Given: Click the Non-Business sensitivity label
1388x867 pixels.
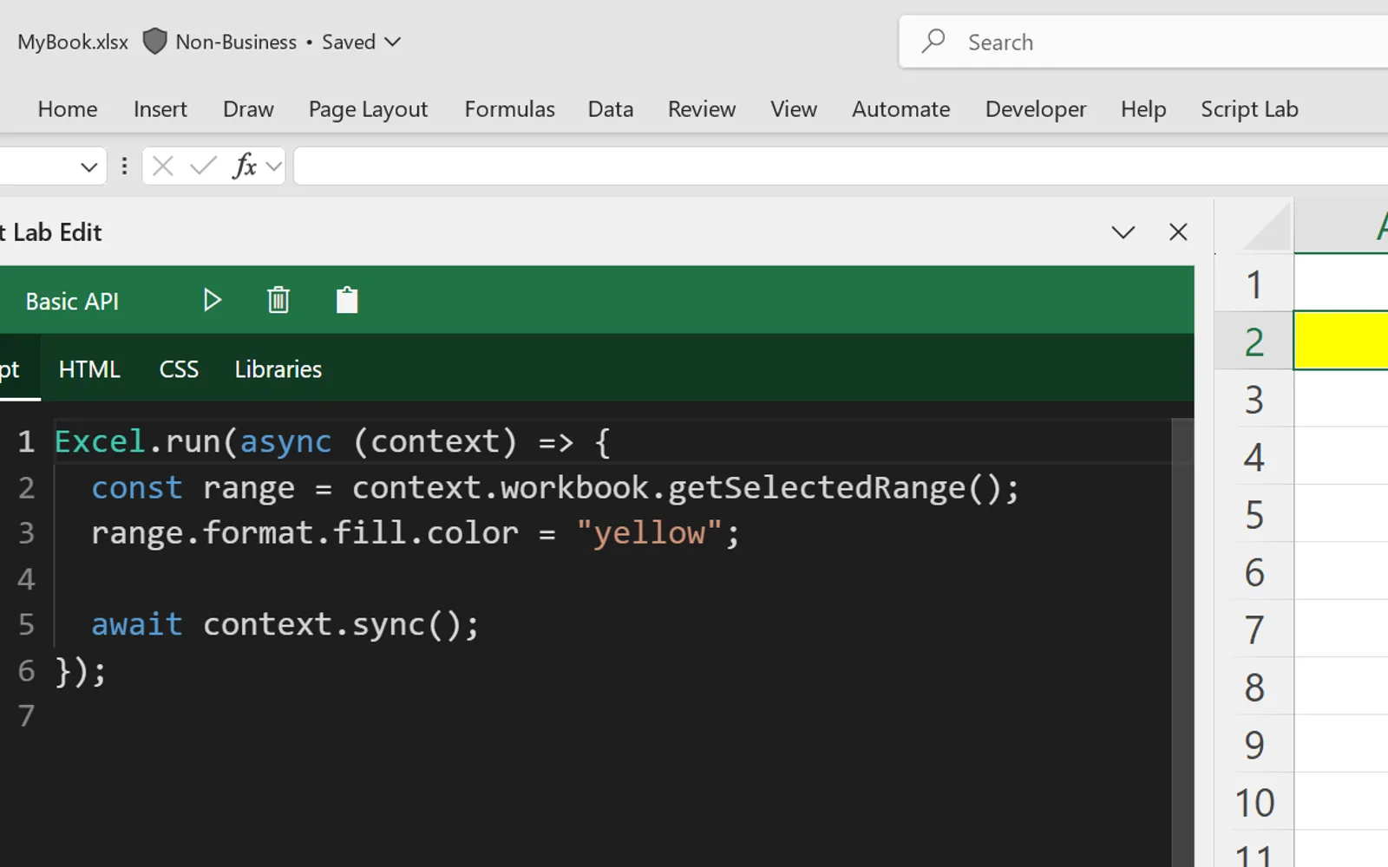Looking at the screenshot, I should pyautogui.click(x=236, y=42).
